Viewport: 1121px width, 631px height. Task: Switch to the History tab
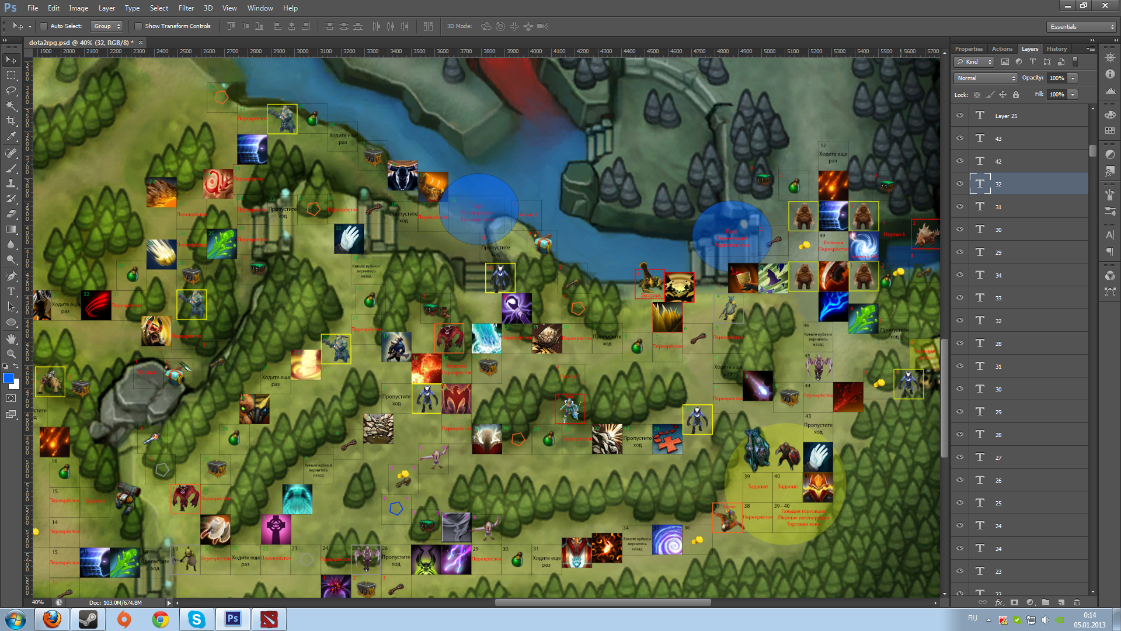[x=1056, y=49]
